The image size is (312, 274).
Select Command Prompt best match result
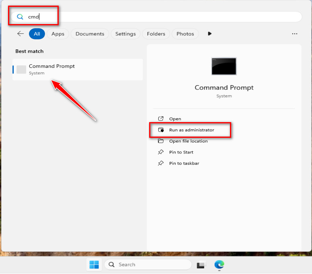coord(78,70)
